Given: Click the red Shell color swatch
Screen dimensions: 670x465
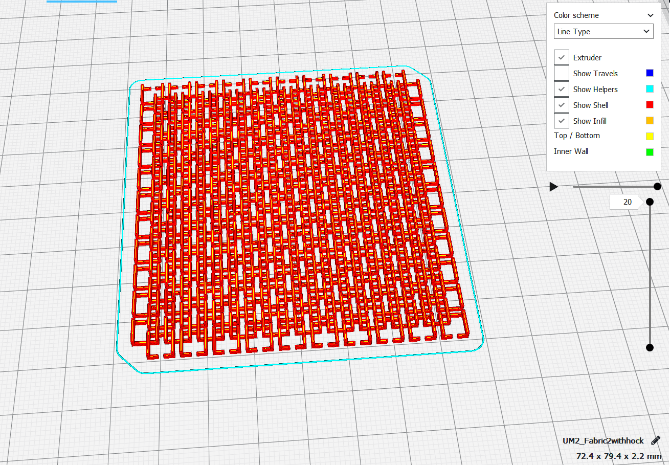Looking at the screenshot, I should pyautogui.click(x=650, y=105).
